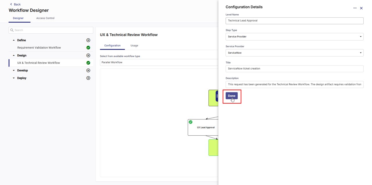Expand the Deploy section
Screen dimensions: 372x185
[14, 78]
